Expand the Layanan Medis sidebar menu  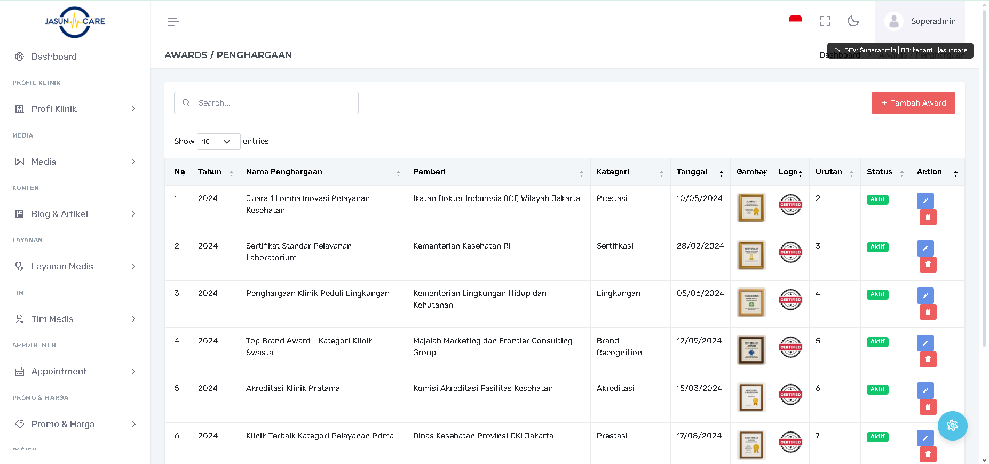coord(75,266)
